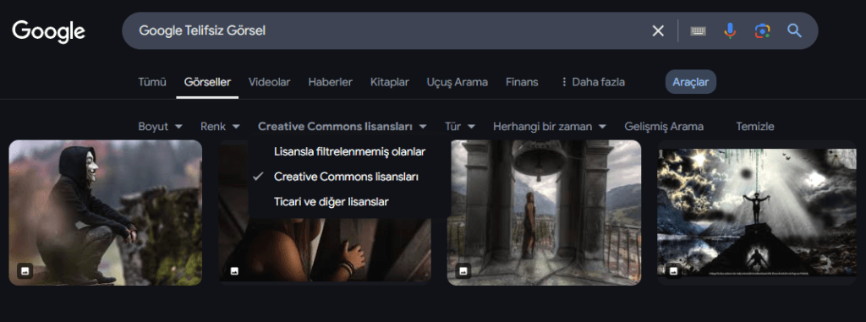Open Google Lens image search icon
This screenshot has height=322, width=866.
[x=762, y=31]
